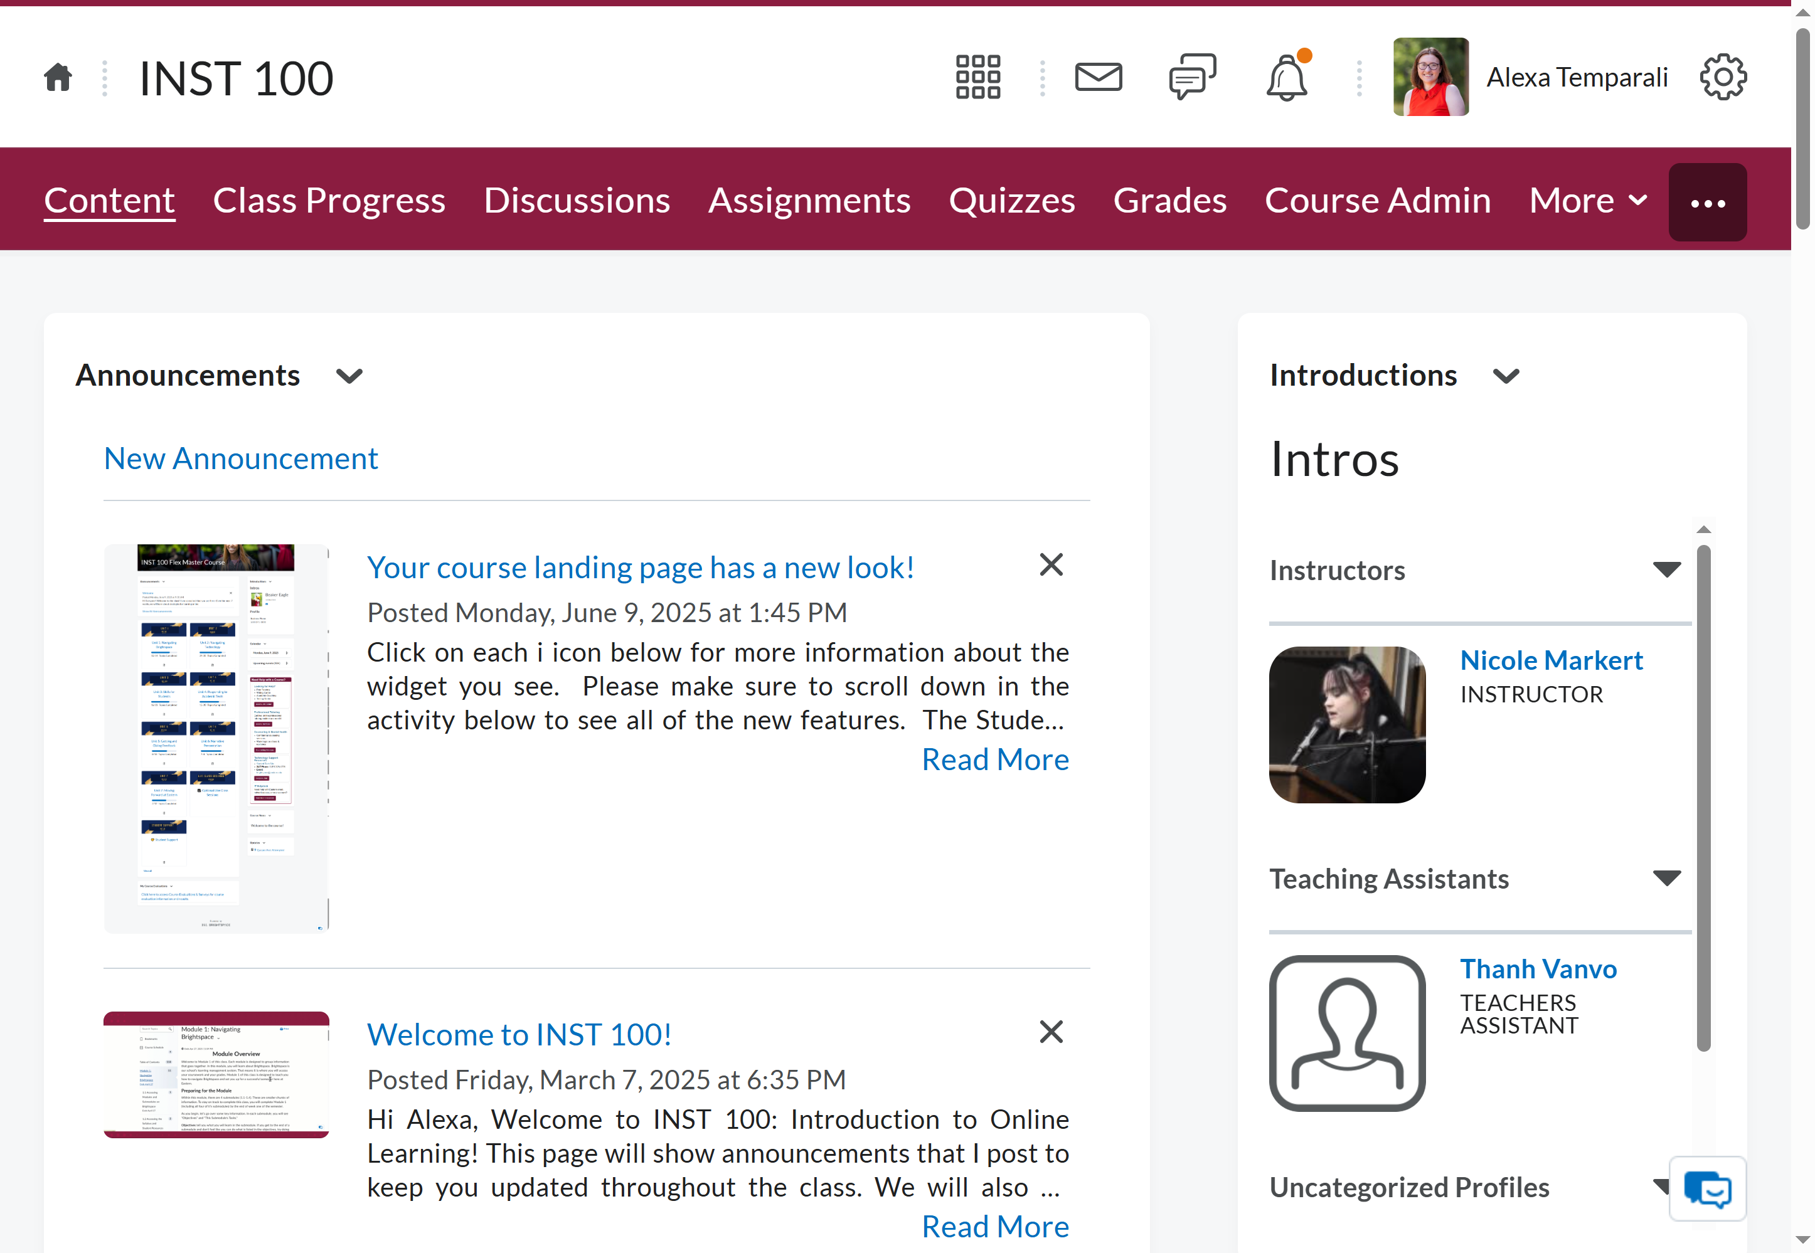Screen dimensions: 1815x1253
Task: Open the Assignments tab
Action: 809,201
